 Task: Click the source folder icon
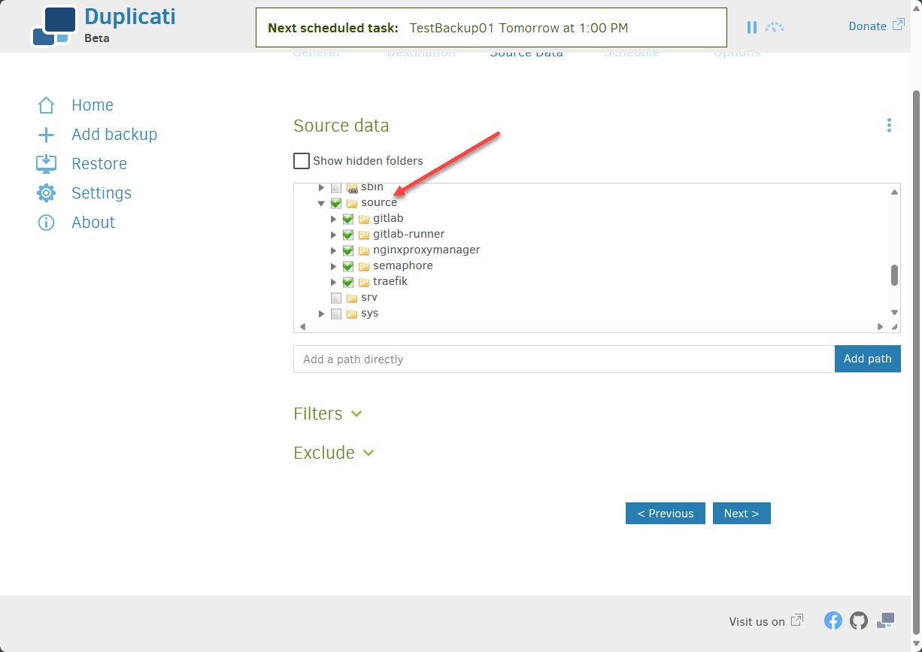point(352,203)
